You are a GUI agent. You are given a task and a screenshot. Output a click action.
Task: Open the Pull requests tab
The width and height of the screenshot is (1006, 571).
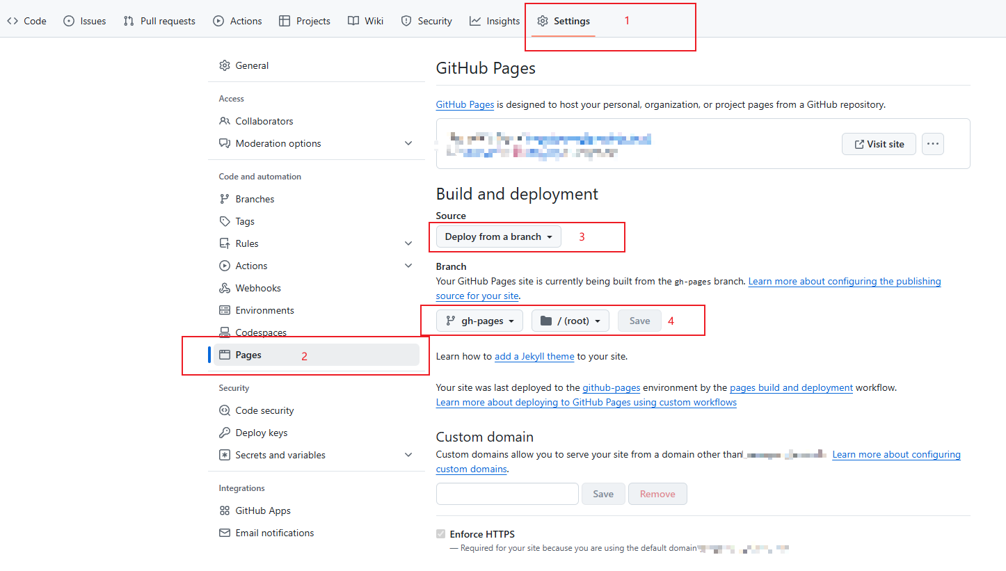point(159,21)
